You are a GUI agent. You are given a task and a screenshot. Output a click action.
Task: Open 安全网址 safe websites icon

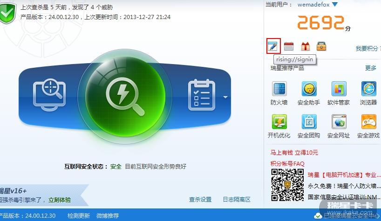click(x=339, y=122)
